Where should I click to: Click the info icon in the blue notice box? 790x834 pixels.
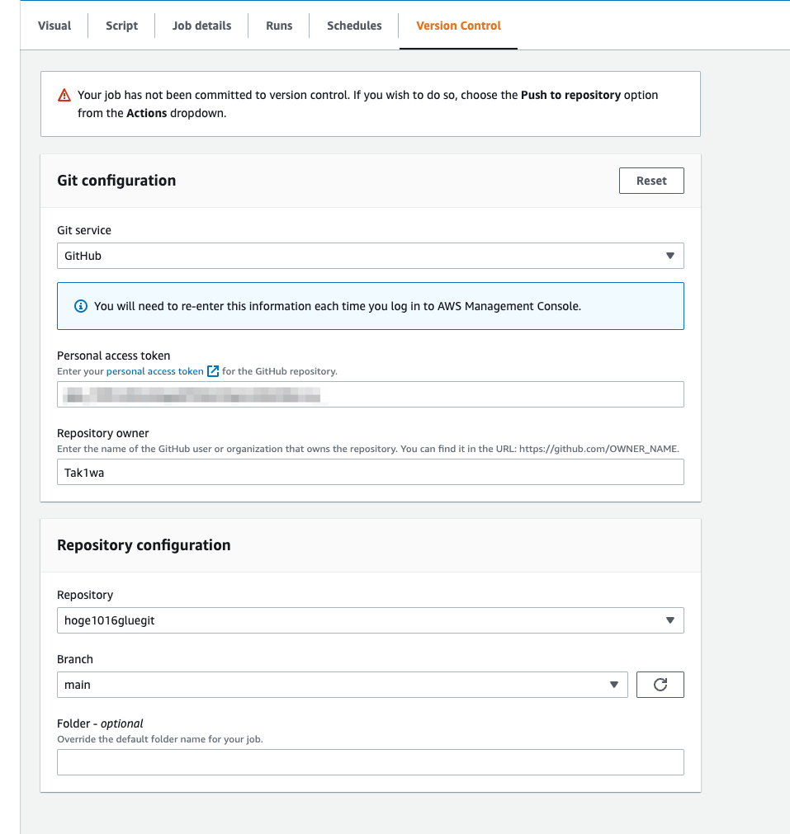point(81,306)
